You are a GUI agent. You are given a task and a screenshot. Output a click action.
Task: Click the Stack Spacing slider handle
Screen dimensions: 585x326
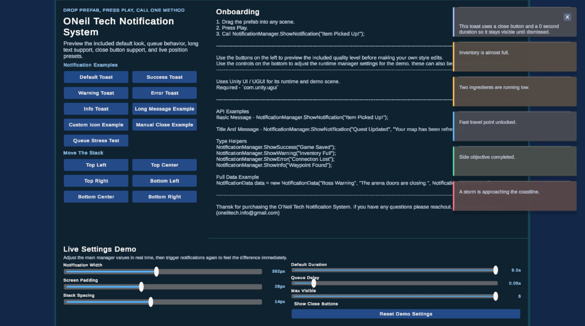pos(151,302)
